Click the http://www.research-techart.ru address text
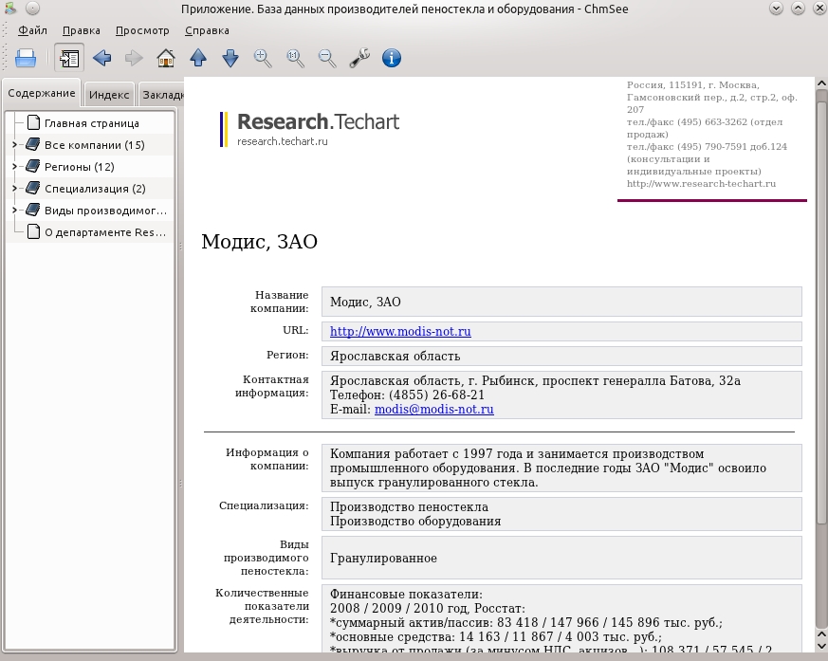 [701, 184]
